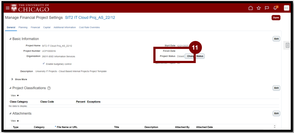Click the Title column header in Attachments

click(117, 127)
